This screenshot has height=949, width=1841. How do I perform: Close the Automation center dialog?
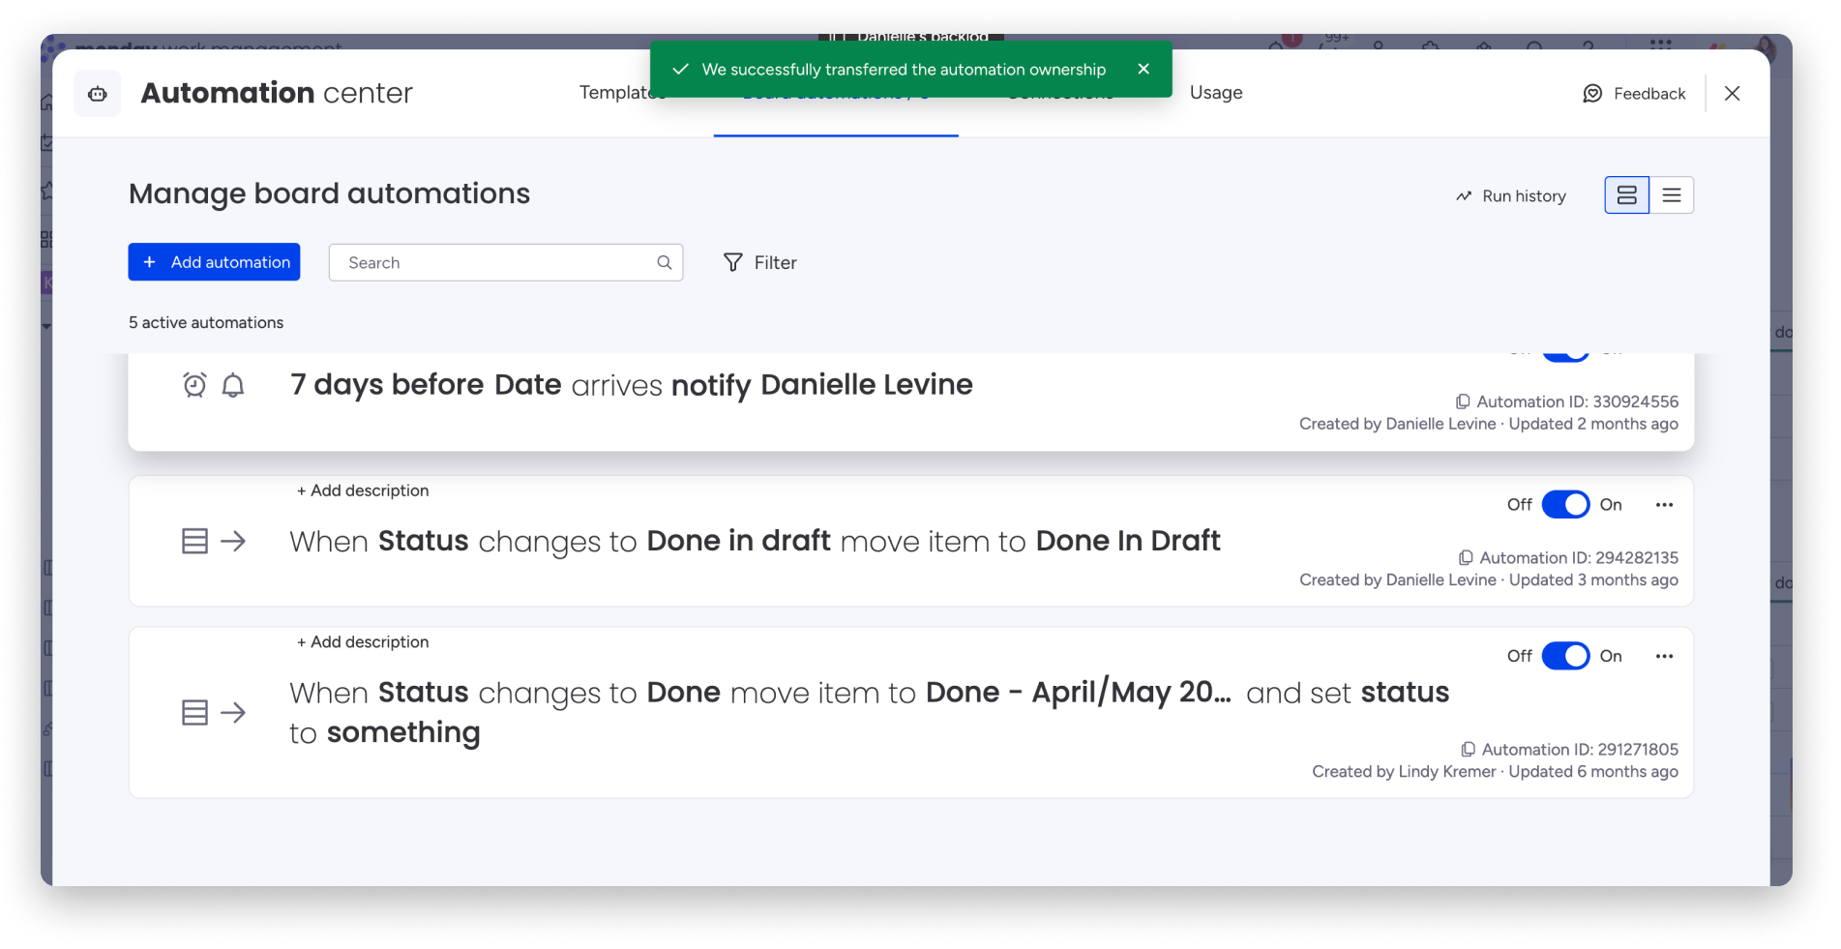[1732, 94]
